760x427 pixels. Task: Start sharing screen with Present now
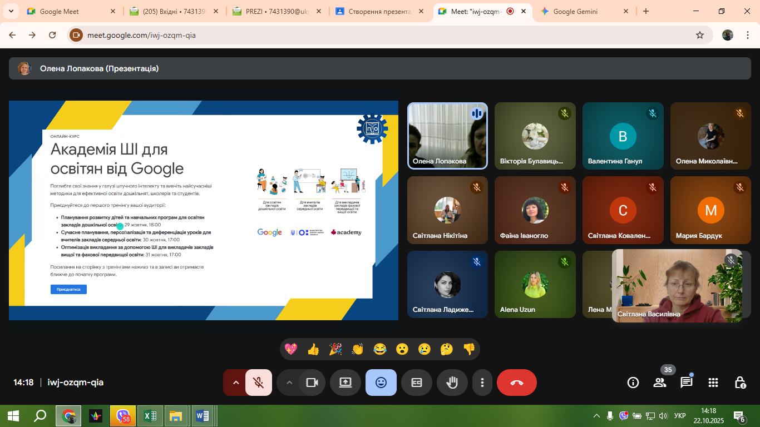(345, 383)
